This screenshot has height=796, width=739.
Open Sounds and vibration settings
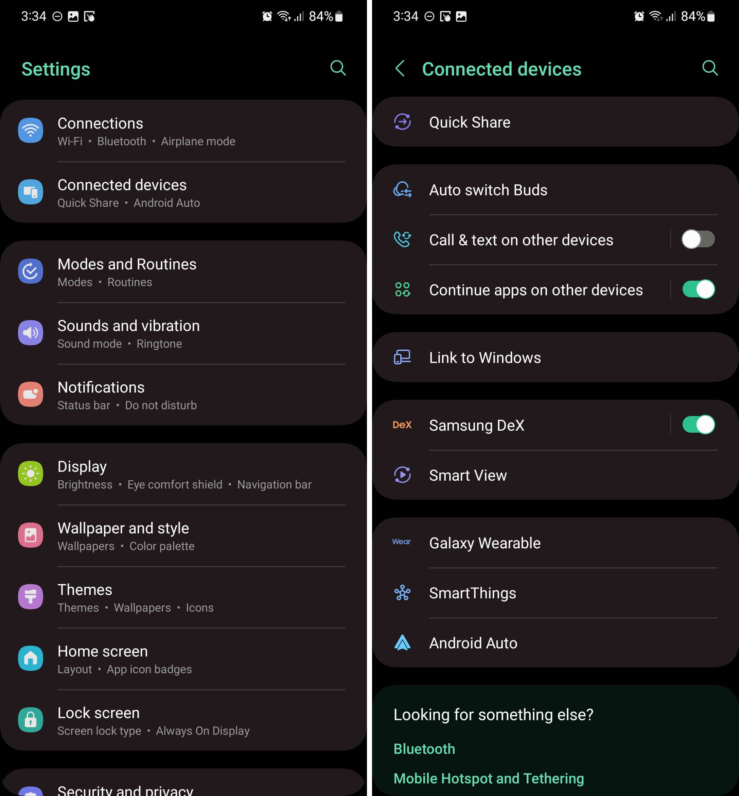183,333
